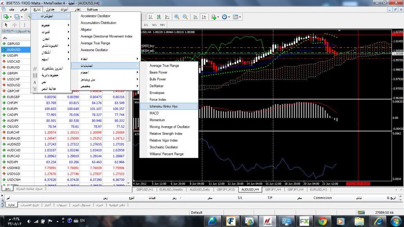Image resolution: width=404 pixels, height=227 pixels.
Task: Open the chart templates dropdown
Action: 237,17
